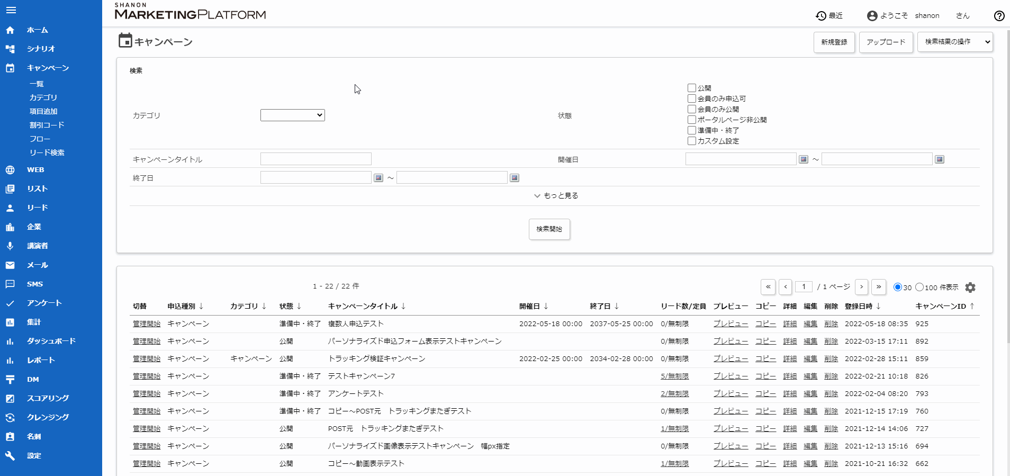Click the クレンジング cleansing icon
Image resolution: width=1010 pixels, height=476 pixels.
coord(10,418)
